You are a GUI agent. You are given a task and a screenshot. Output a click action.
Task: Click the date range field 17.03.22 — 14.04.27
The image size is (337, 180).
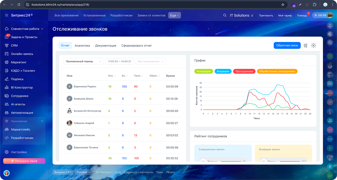(x=120, y=61)
